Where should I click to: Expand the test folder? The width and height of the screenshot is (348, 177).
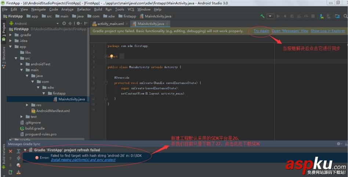22,117
